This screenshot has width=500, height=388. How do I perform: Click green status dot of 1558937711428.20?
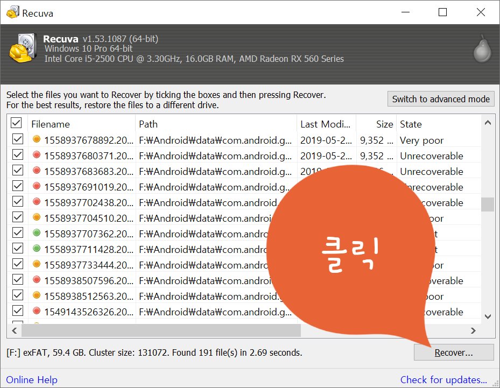(37, 248)
